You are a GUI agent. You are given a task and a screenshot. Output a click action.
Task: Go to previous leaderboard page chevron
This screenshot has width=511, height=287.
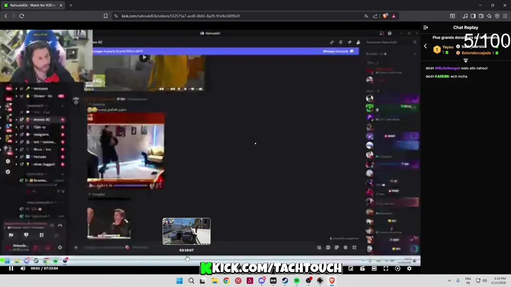425,46
